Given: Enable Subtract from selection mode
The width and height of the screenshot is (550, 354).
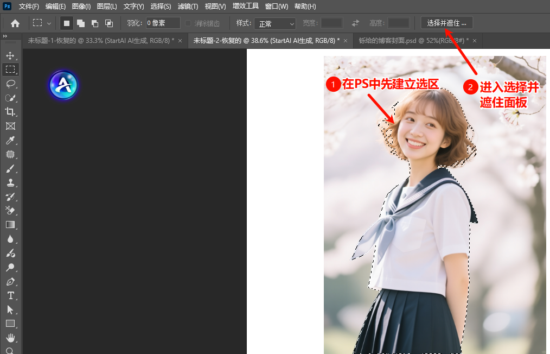Looking at the screenshot, I should [94, 23].
